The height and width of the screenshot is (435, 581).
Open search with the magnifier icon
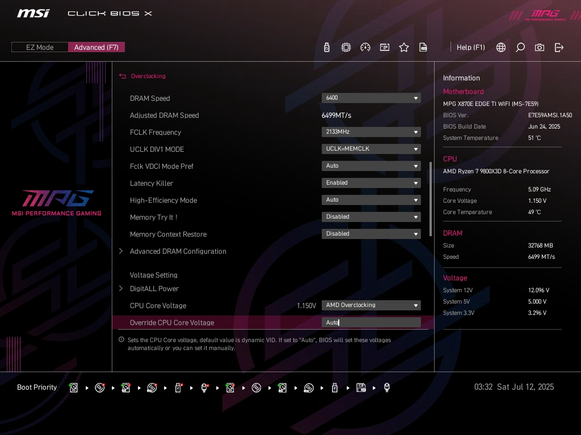click(520, 48)
